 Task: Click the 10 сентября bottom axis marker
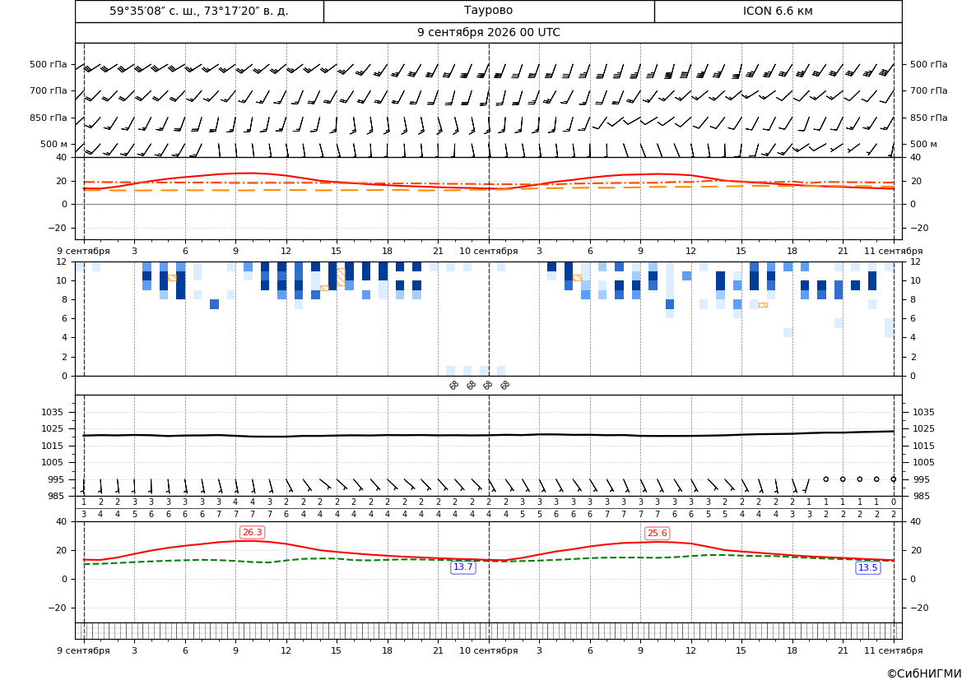pos(488,650)
